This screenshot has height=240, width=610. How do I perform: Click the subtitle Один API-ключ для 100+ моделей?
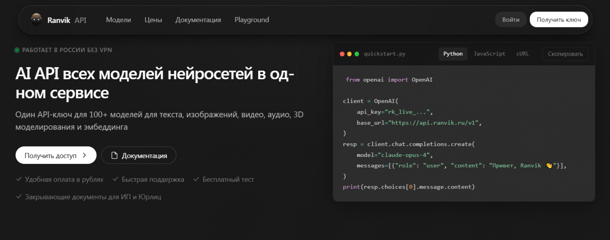point(160,121)
